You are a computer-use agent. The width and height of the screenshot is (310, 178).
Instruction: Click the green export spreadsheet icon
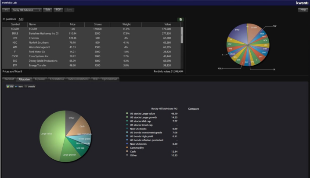pyautogui.click(x=180, y=19)
